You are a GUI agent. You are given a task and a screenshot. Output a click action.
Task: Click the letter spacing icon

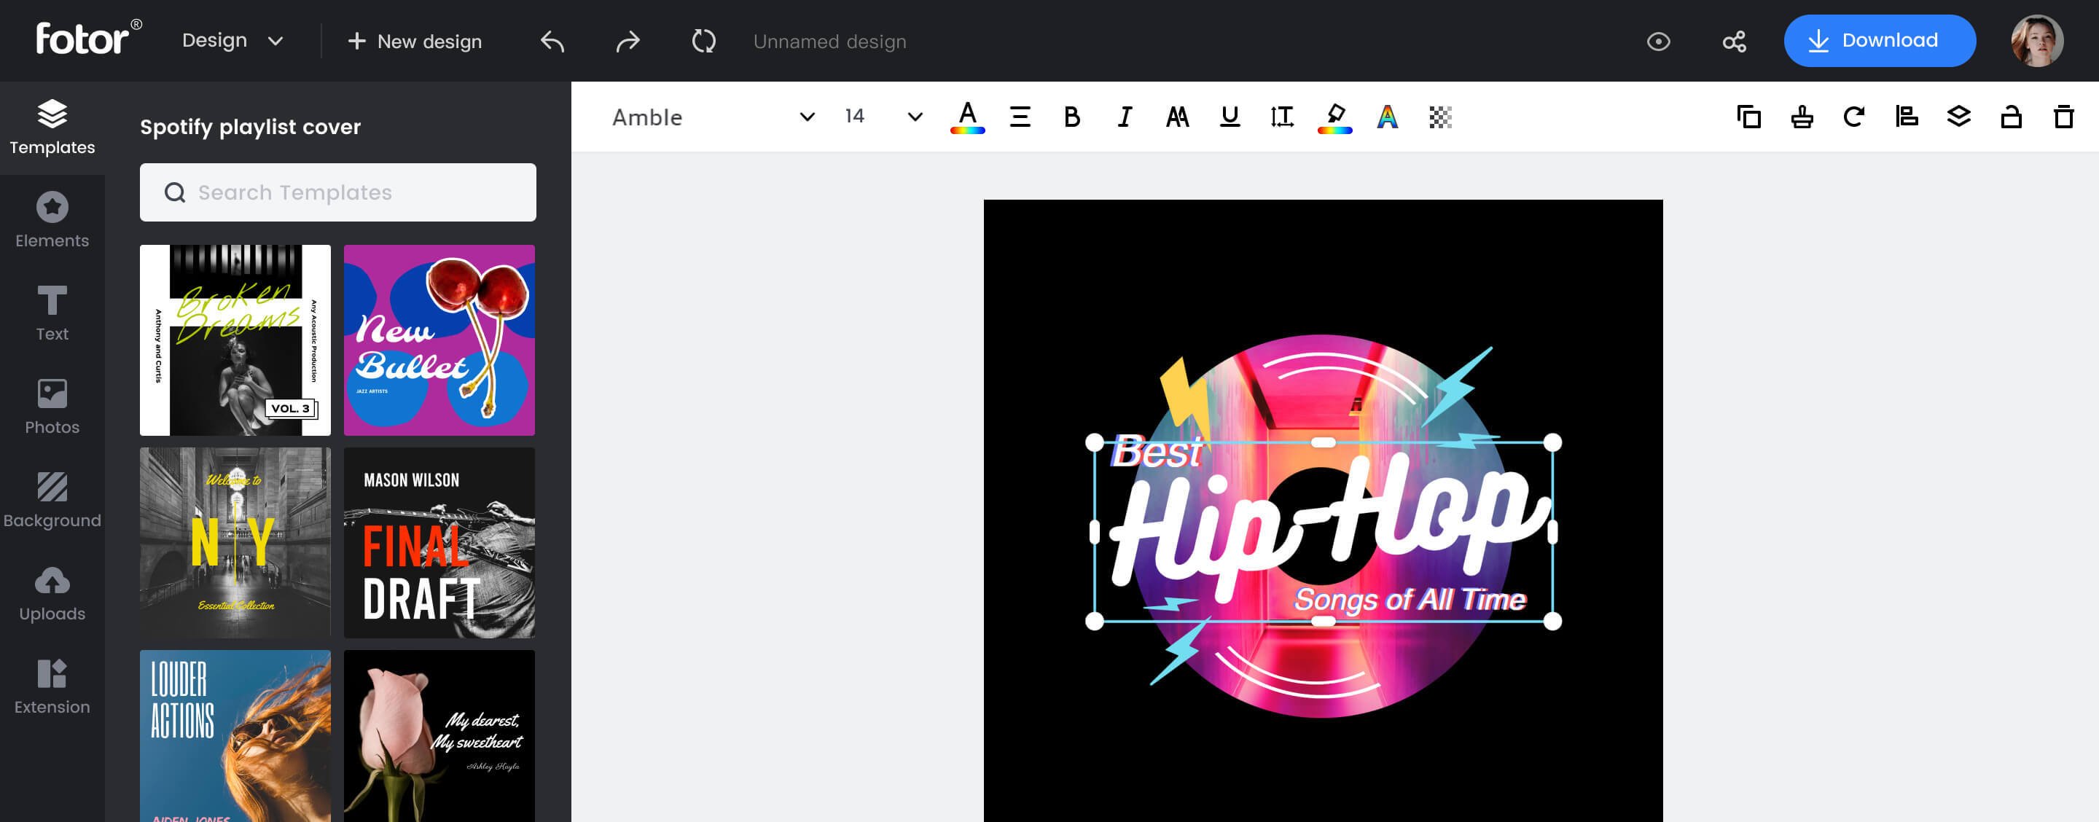point(1281,115)
